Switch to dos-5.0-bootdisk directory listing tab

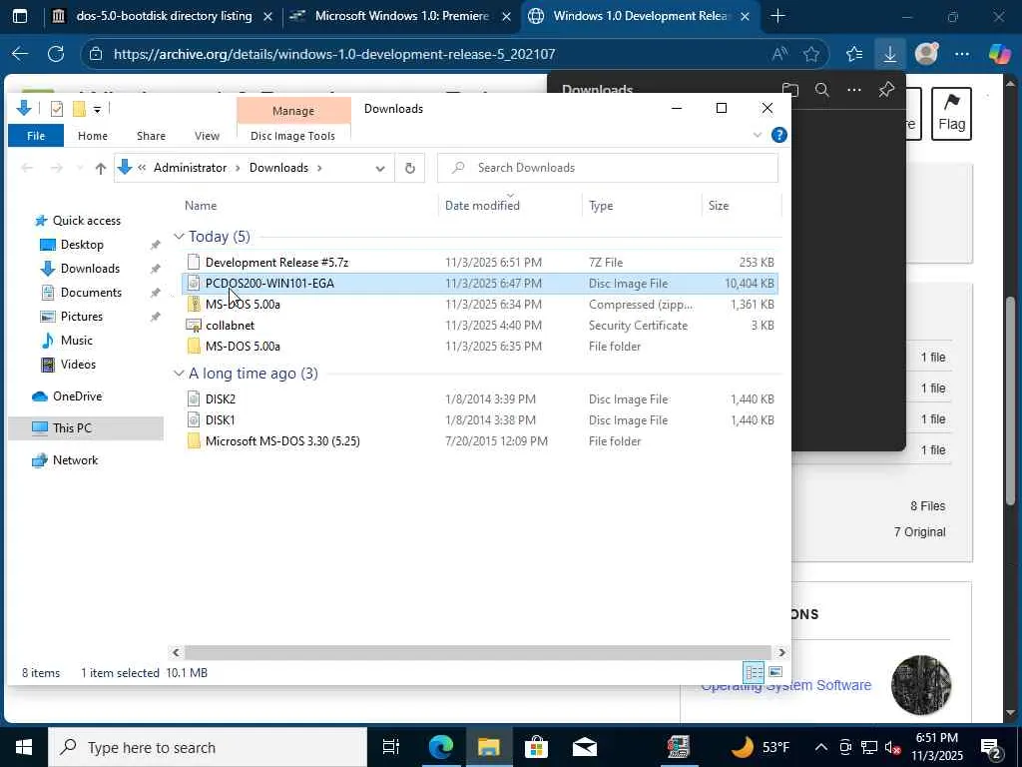click(163, 16)
